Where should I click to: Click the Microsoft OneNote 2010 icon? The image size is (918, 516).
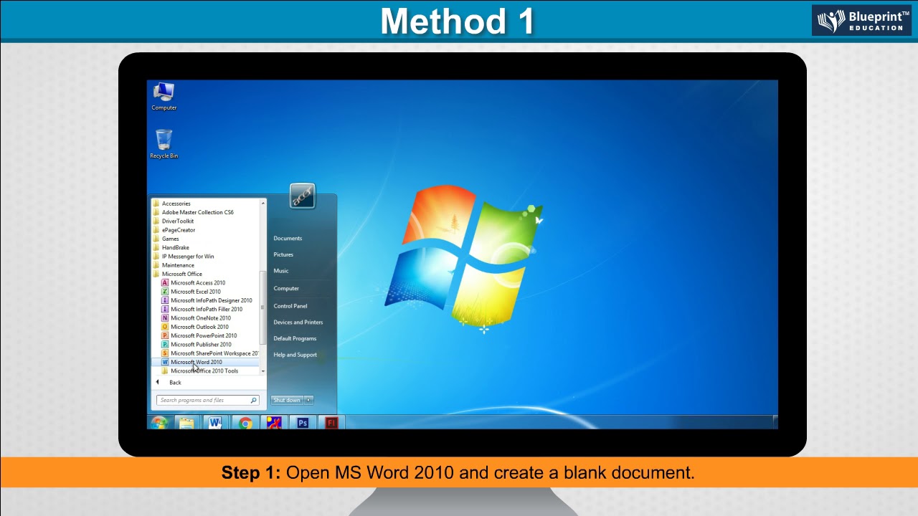coord(165,318)
